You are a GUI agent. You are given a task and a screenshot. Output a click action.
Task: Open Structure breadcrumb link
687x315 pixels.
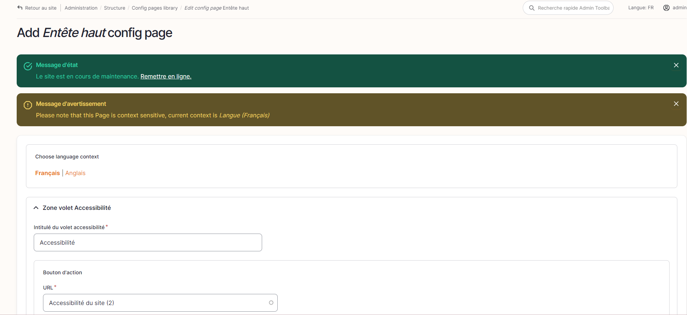pyautogui.click(x=115, y=8)
